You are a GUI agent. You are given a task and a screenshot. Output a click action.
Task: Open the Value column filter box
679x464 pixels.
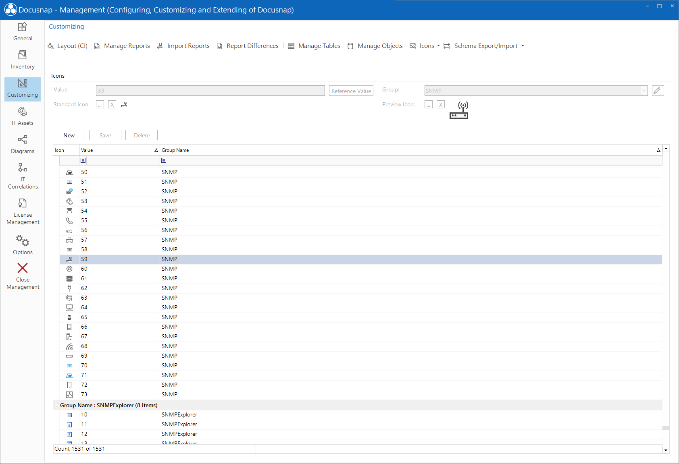tap(119, 160)
